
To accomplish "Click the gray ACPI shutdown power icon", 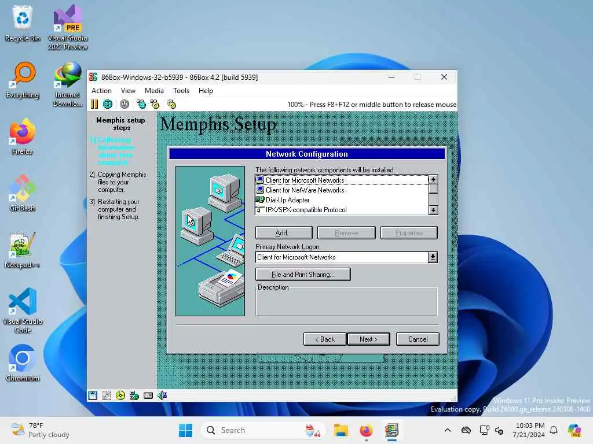I will (x=125, y=104).
